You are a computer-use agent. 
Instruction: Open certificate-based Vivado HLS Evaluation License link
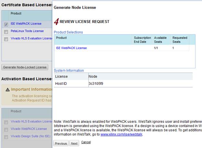pos(31,38)
